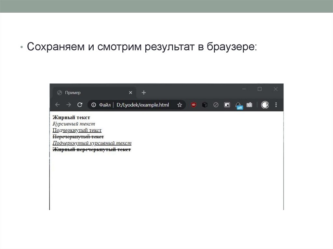The image size is (333, 249).
Task: Maximize the browser window
Action: pyautogui.click(x=260, y=89)
